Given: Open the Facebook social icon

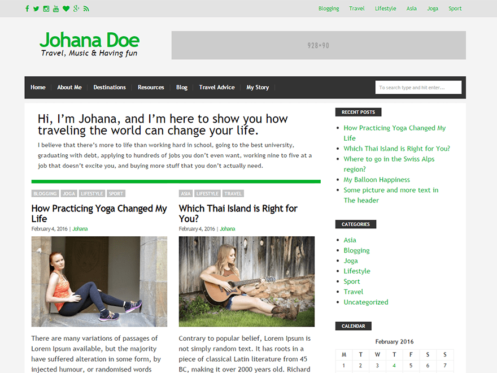Looking at the screenshot, I should (x=27, y=8).
